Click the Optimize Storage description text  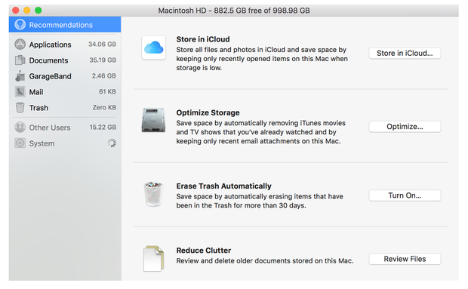[261, 132]
